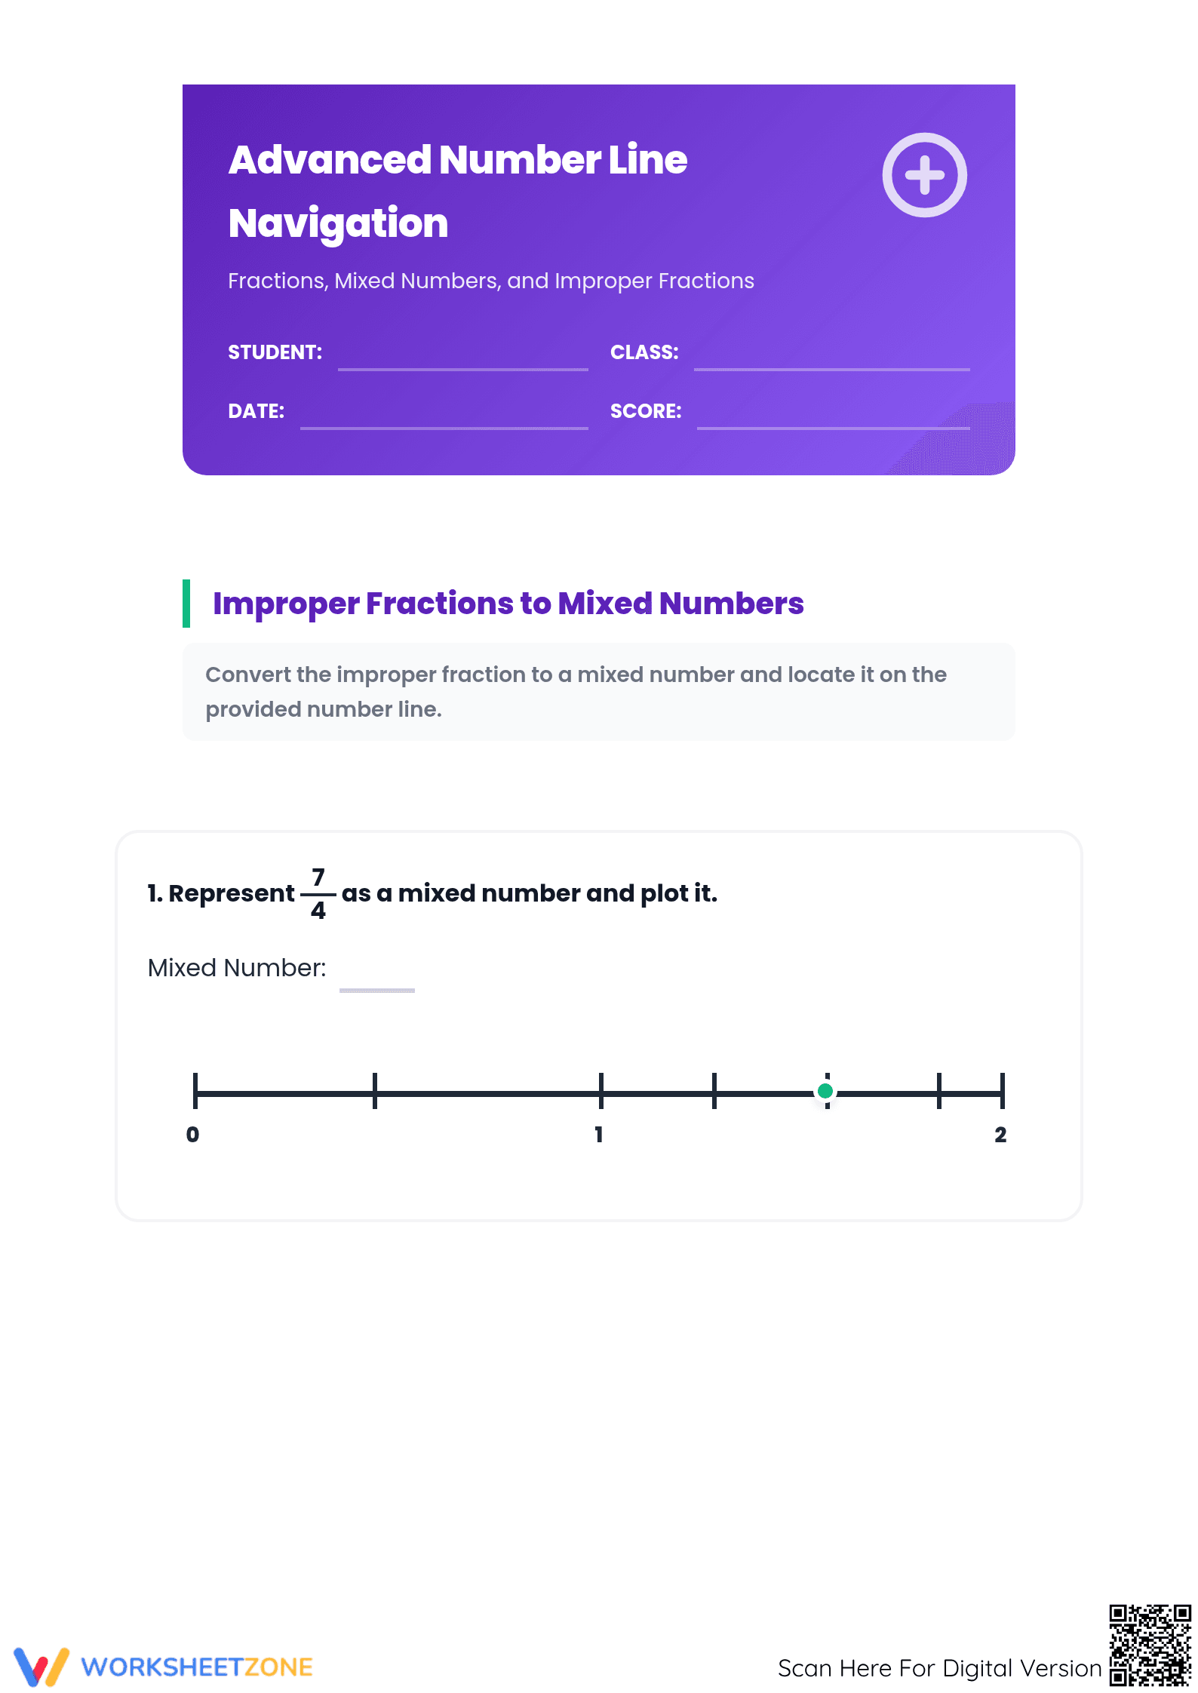Click the tick mark labeled 2

pyautogui.click(x=1003, y=1091)
